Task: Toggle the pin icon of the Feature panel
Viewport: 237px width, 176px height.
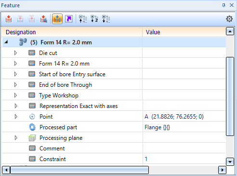Action: click(x=224, y=5)
